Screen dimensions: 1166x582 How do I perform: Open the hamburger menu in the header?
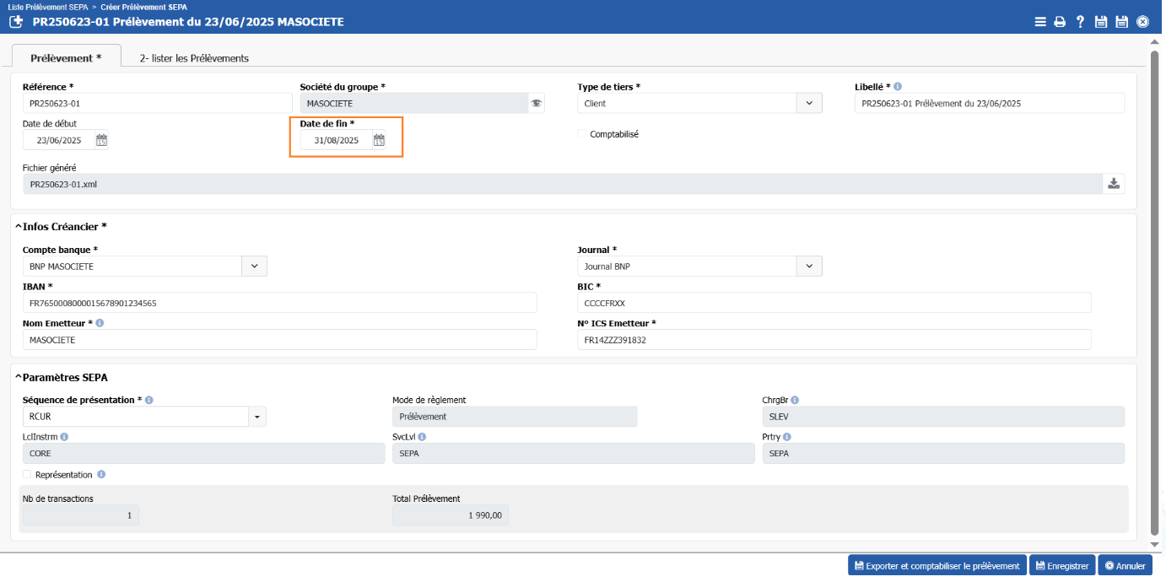pyautogui.click(x=1040, y=22)
